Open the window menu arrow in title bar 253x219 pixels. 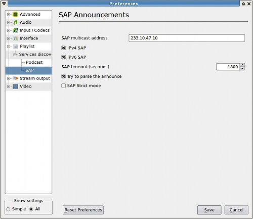click(x=4, y=4)
